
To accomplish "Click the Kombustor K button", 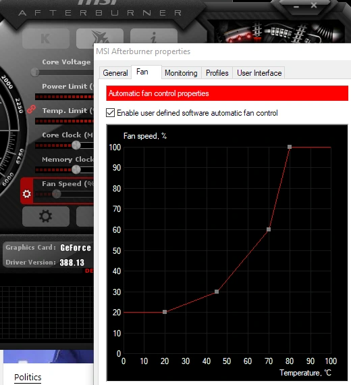I will point(46,39).
